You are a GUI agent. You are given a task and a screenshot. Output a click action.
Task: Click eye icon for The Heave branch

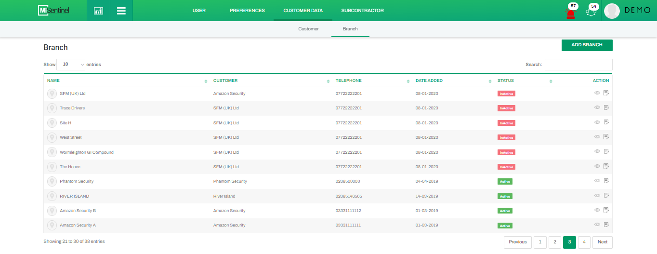[597, 166]
